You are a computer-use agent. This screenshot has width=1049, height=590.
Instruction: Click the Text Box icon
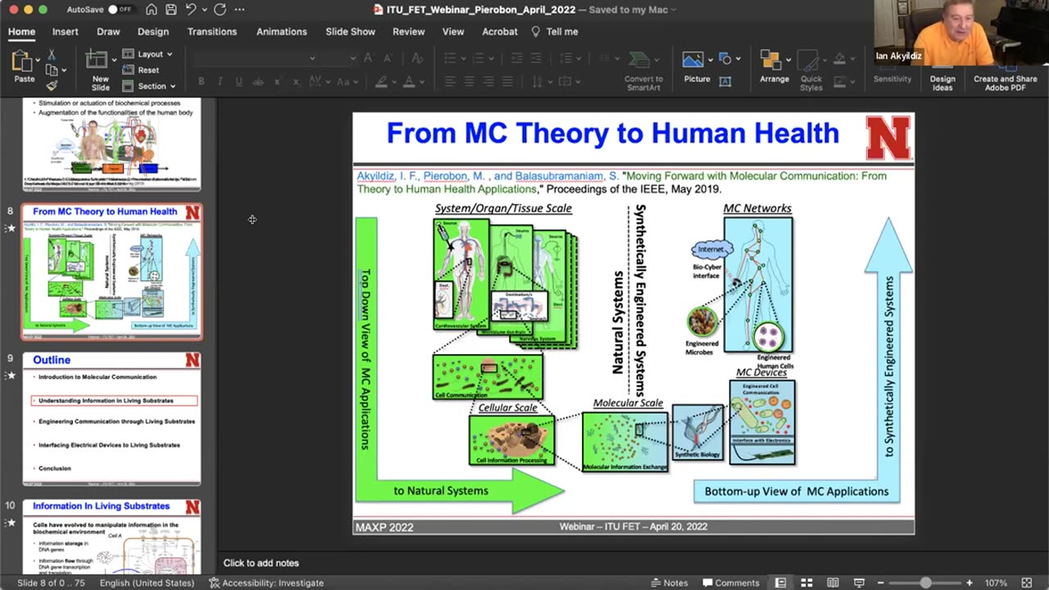click(725, 81)
